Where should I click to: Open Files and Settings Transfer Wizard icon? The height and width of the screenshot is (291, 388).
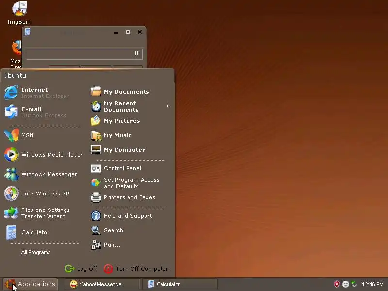11,213
